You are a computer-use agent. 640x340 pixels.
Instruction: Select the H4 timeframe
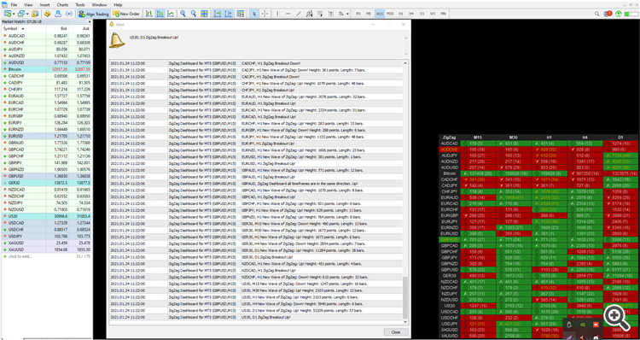click(411, 14)
